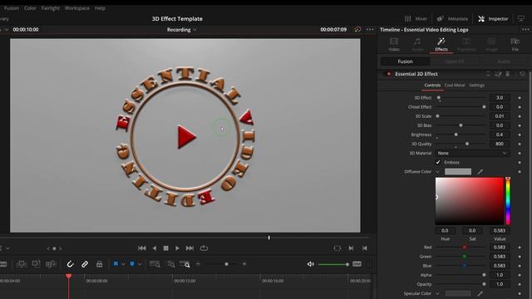532x299 pixels.
Task: Open the Fusion menu
Action: click(x=12, y=8)
